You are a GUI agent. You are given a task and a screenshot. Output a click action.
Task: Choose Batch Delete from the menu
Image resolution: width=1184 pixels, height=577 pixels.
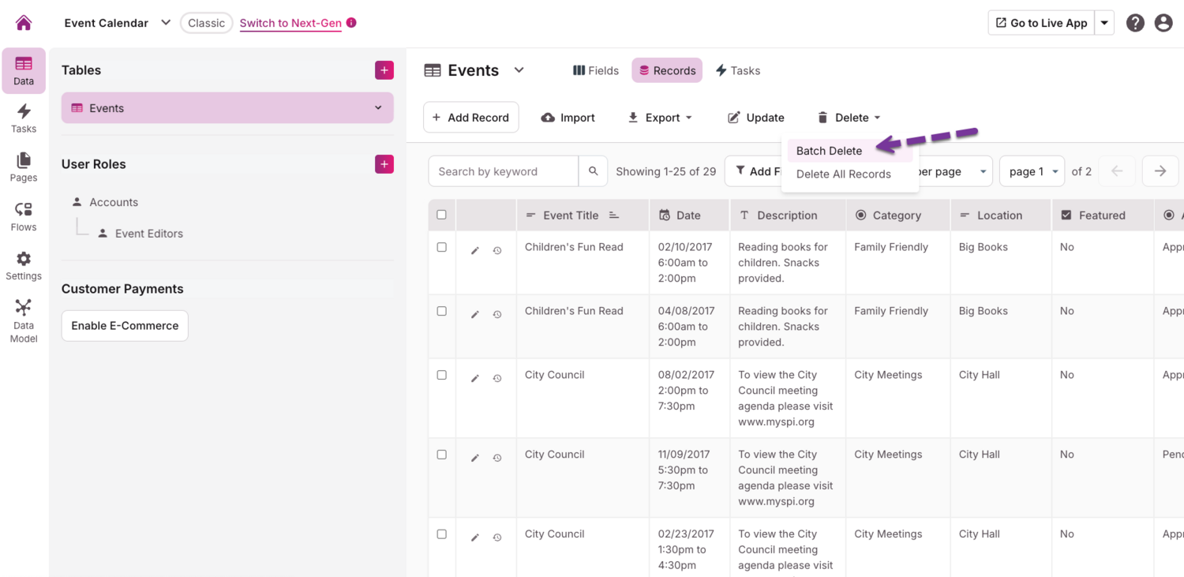click(829, 151)
